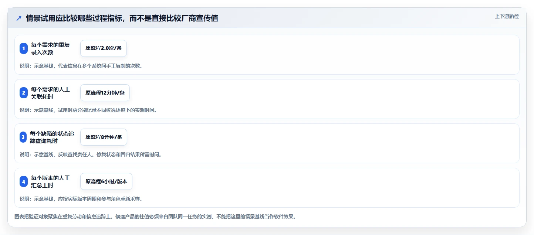The height and width of the screenshot is (235, 534).
Task: Select the 原流程2.0次/条 value chip
Action: (104, 48)
